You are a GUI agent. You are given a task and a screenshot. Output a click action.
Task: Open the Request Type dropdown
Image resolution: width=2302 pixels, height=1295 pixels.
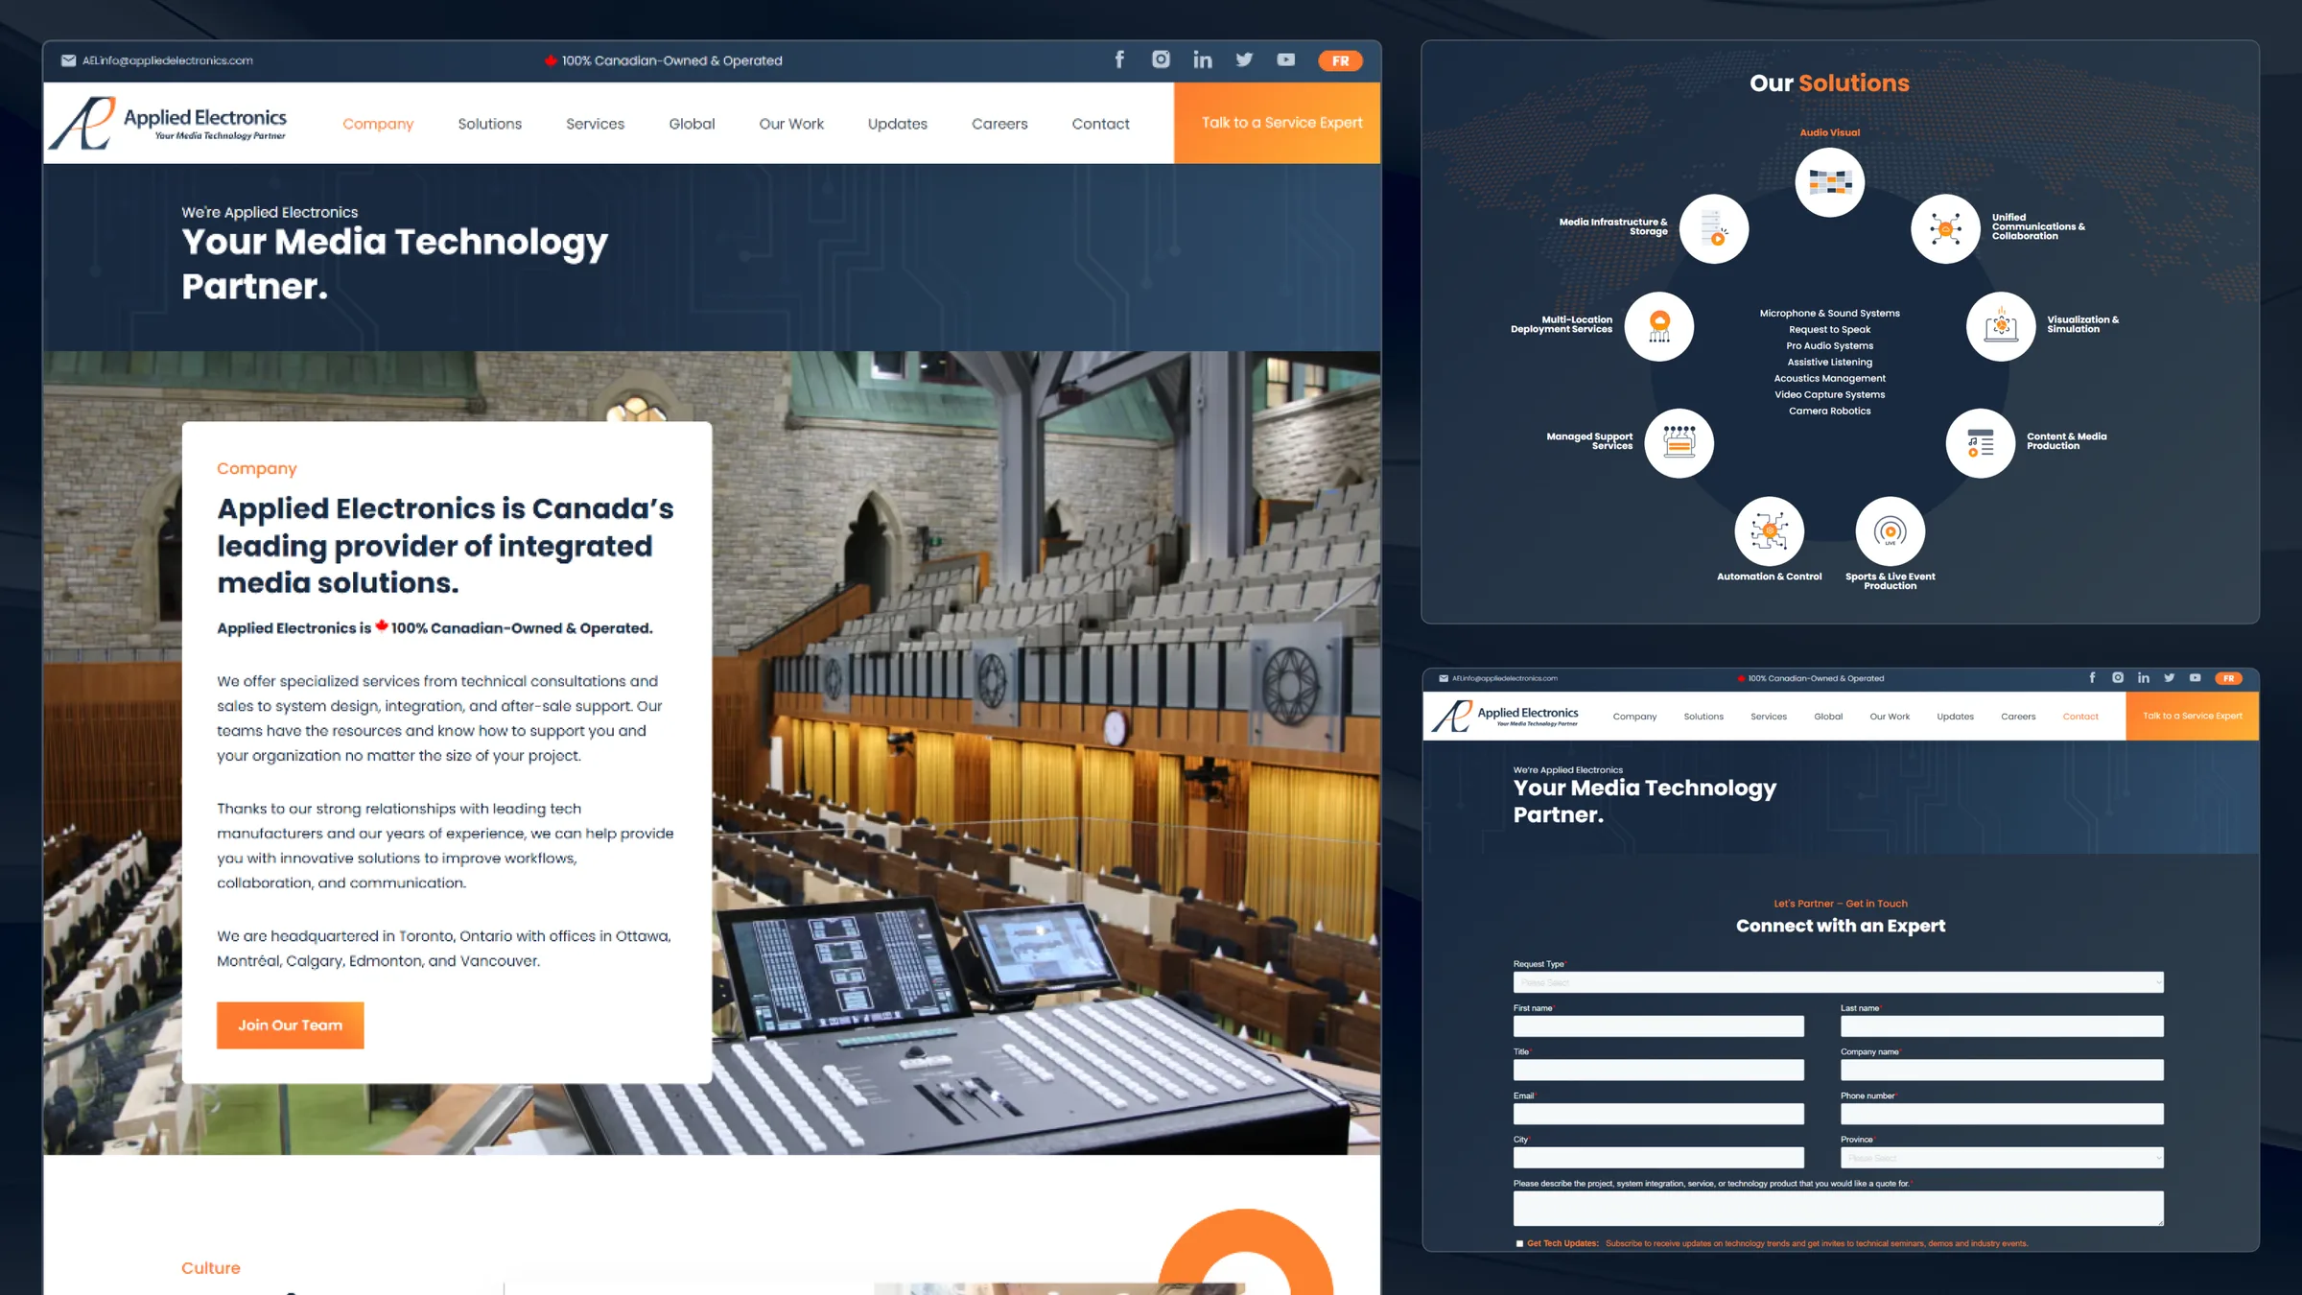pos(1838,982)
